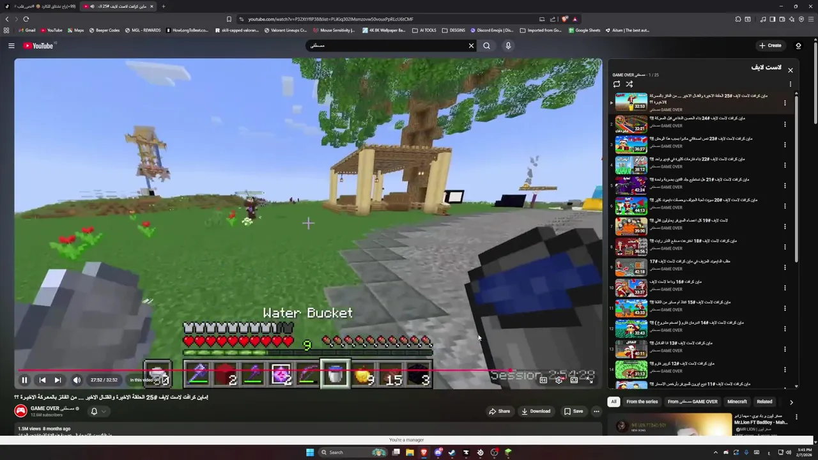Image resolution: width=818 pixels, height=460 pixels.
Task: Open File Explorer from the taskbar
Action: click(x=410, y=452)
